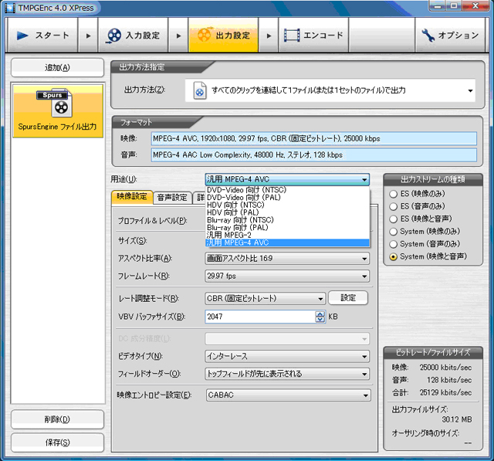Choose 汎用 MPEG-2 option
The image size is (494, 461).
click(287, 235)
